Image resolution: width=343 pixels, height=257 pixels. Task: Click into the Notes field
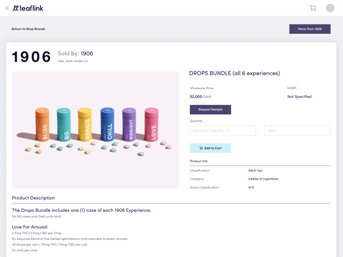pyautogui.click(x=297, y=131)
